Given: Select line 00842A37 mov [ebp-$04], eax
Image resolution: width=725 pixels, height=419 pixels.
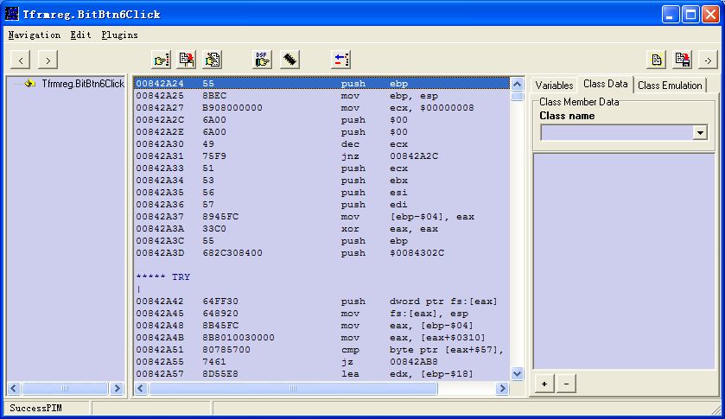Looking at the screenshot, I should pyautogui.click(x=321, y=217).
